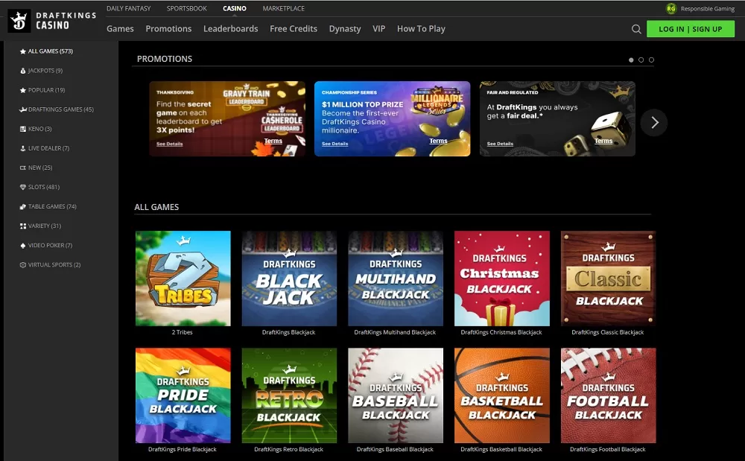Click the DraftKings Classic Blackjack caption
The width and height of the screenshot is (745, 461).
tap(608, 332)
